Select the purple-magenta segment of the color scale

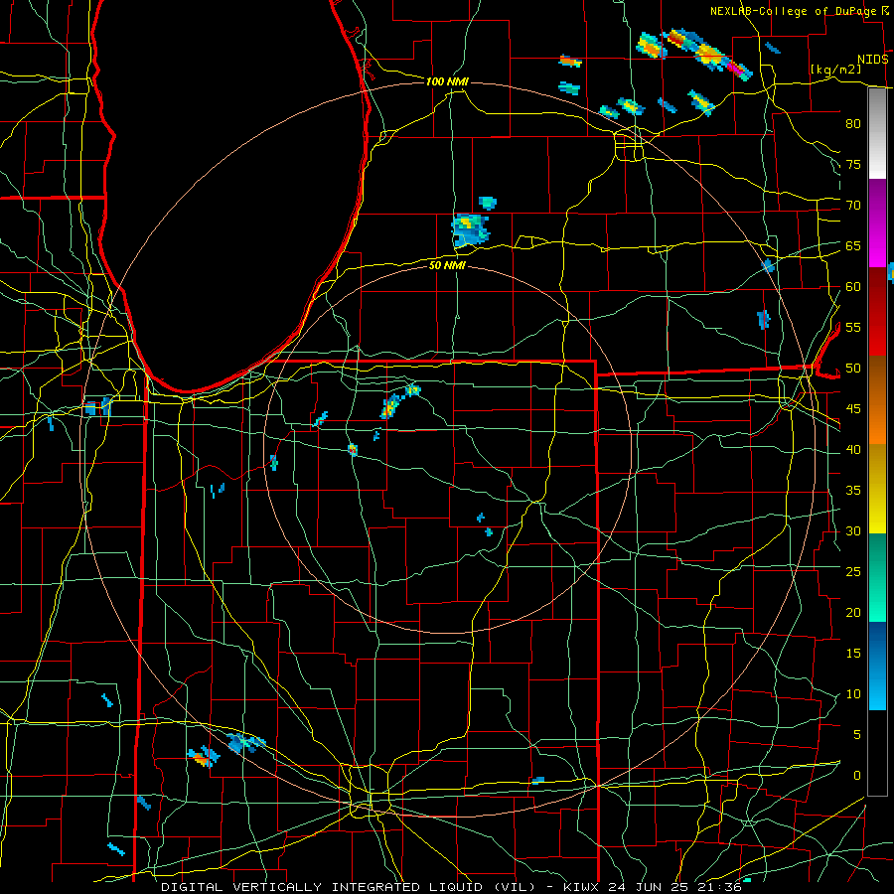pyautogui.click(x=877, y=223)
